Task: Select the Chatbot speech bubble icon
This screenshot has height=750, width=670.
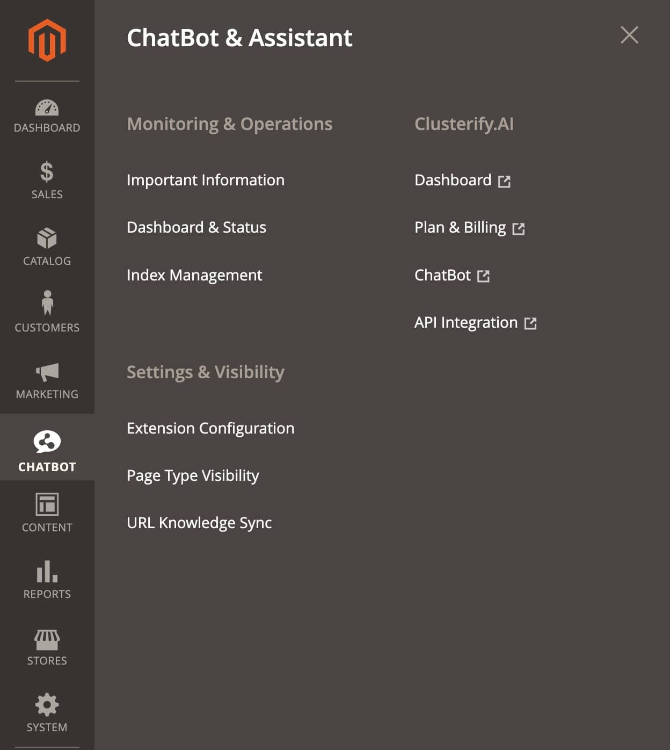Action: (47, 442)
